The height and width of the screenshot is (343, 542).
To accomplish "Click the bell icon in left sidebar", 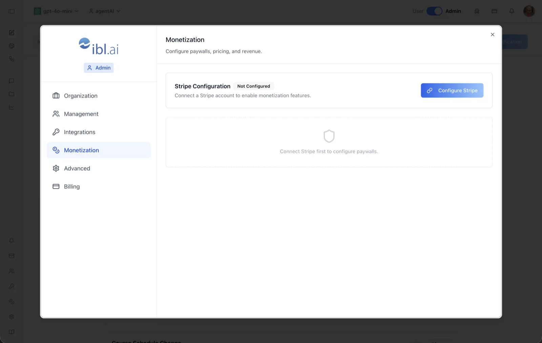I will tap(12, 241).
